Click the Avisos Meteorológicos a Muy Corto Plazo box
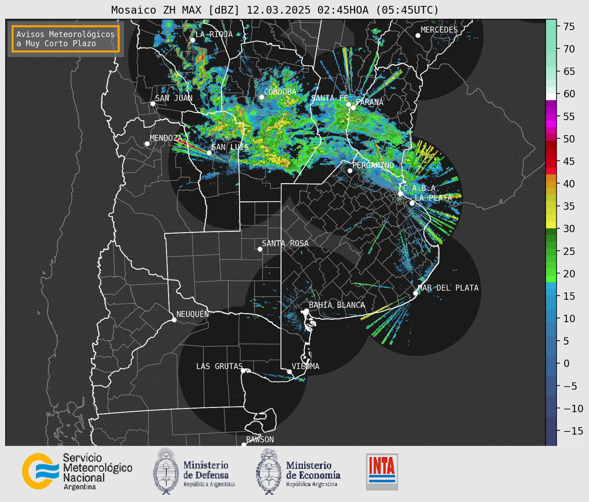 (66, 39)
